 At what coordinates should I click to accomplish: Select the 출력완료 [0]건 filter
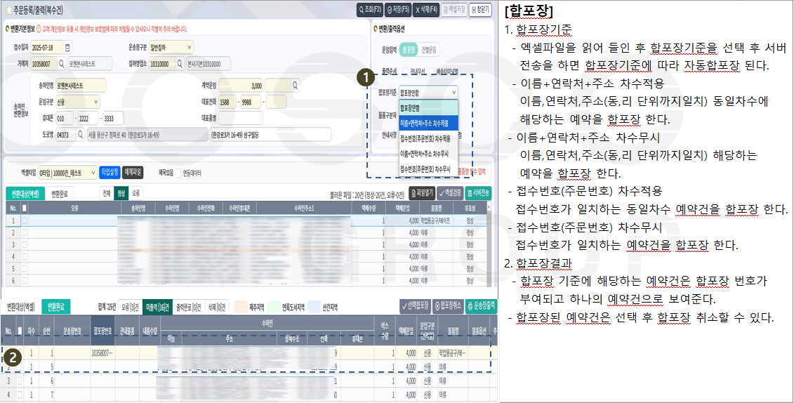point(188,307)
